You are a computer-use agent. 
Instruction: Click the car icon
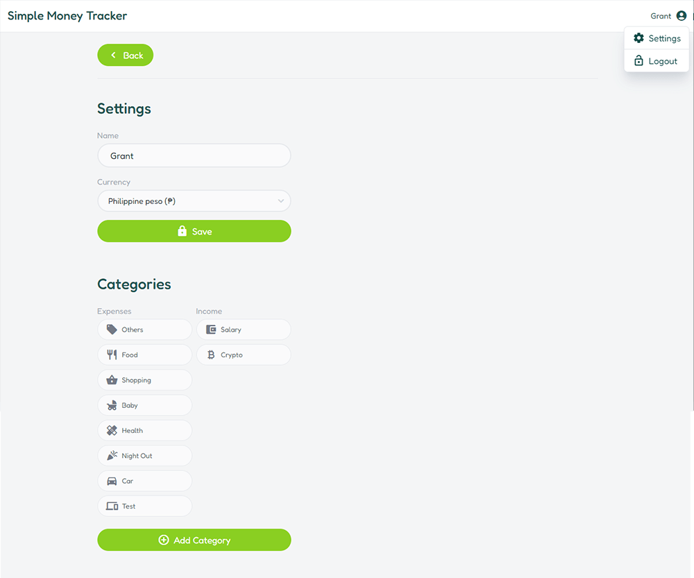112,481
